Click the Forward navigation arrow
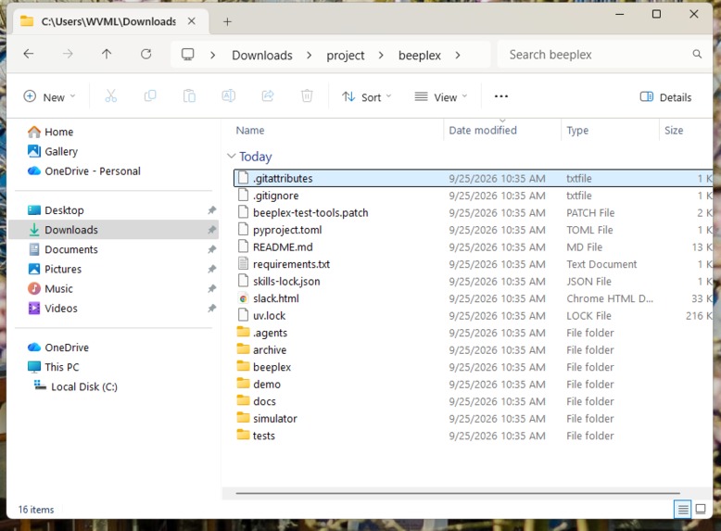This screenshot has width=721, height=531. pyautogui.click(x=68, y=55)
